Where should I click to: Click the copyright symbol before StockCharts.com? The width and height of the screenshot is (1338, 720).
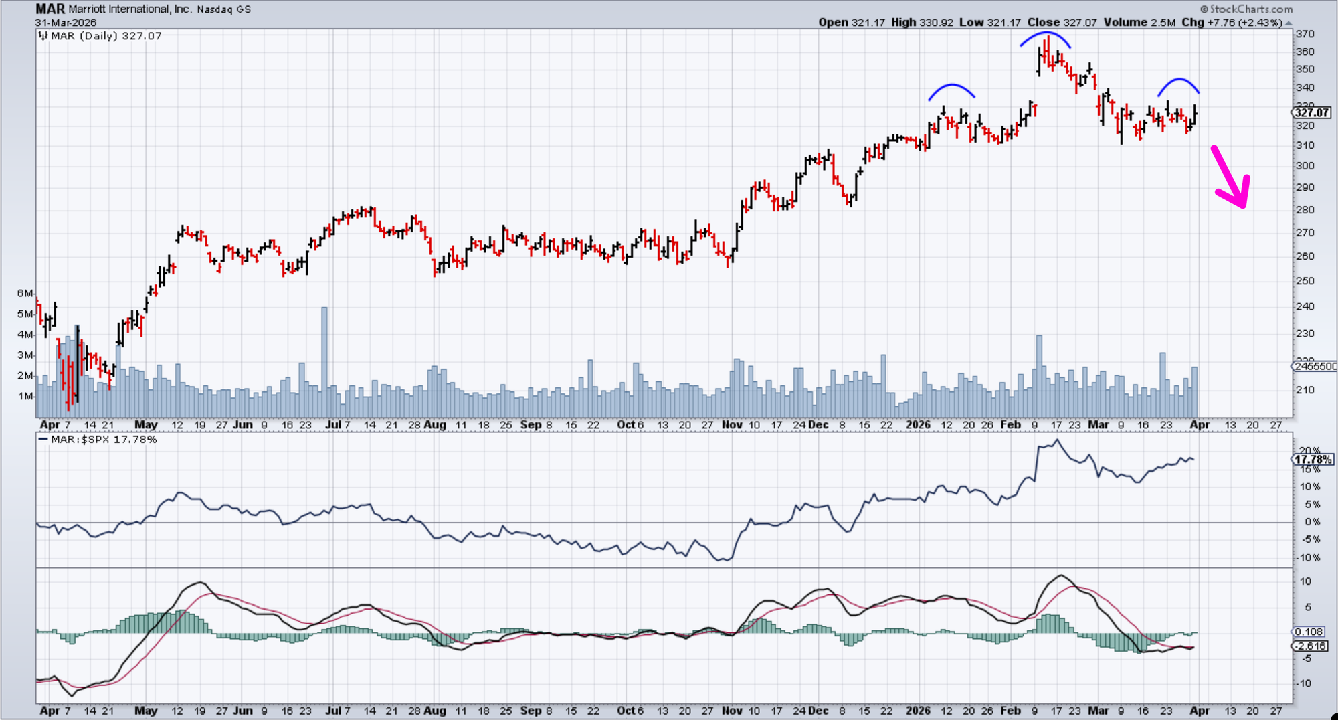pyautogui.click(x=1204, y=9)
